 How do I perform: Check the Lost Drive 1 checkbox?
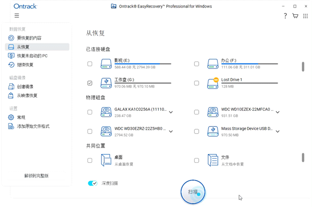pos(197,83)
